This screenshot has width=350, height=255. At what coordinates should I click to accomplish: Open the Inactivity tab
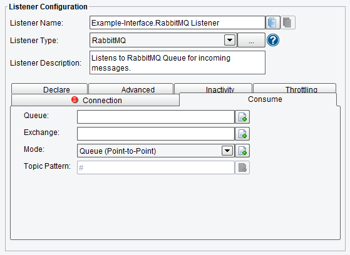(213, 89)
